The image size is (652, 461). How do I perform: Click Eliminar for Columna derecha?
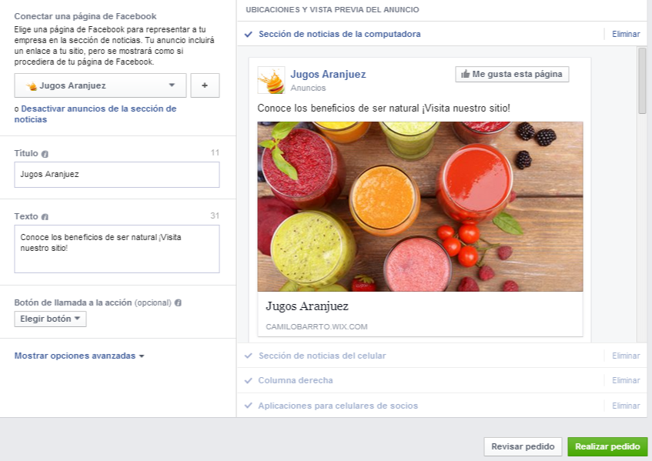point(626,380)
